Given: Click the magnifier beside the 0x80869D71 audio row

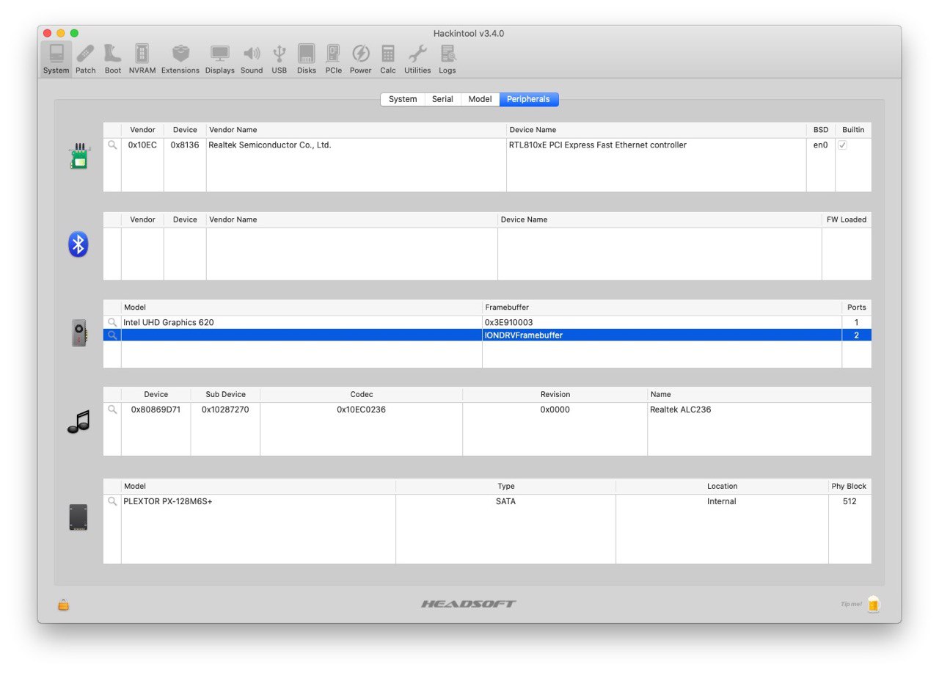Looking at the screenshot, I should point(112,410).
